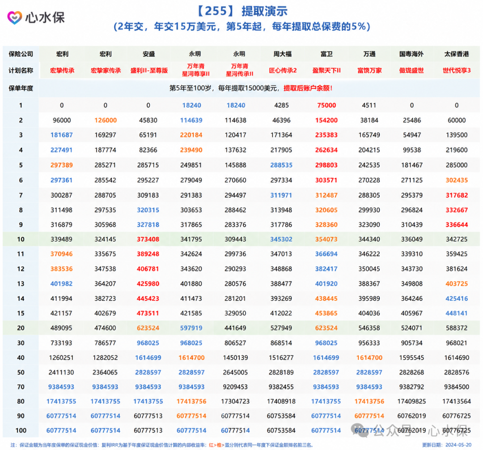Click the 更新日期: 2024-05-20 footer text
The image size is (483, 450).
(447, 445)
